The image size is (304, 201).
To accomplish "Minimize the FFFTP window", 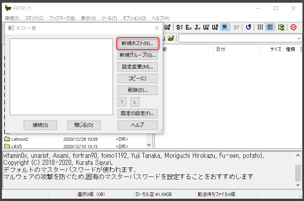I will tap(258, 8).
